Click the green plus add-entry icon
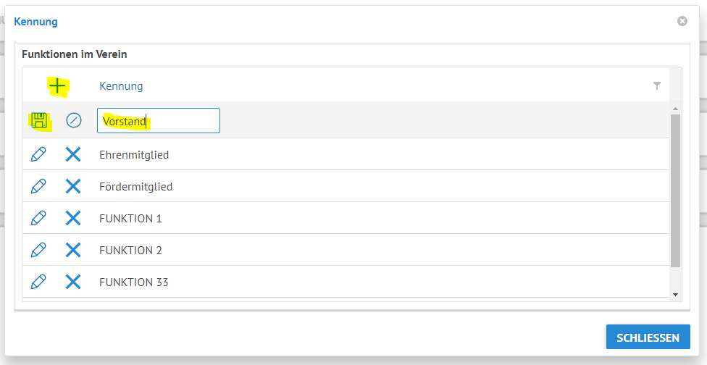The height and width of the screenshot is (365, 707). (x=58, y=85)
